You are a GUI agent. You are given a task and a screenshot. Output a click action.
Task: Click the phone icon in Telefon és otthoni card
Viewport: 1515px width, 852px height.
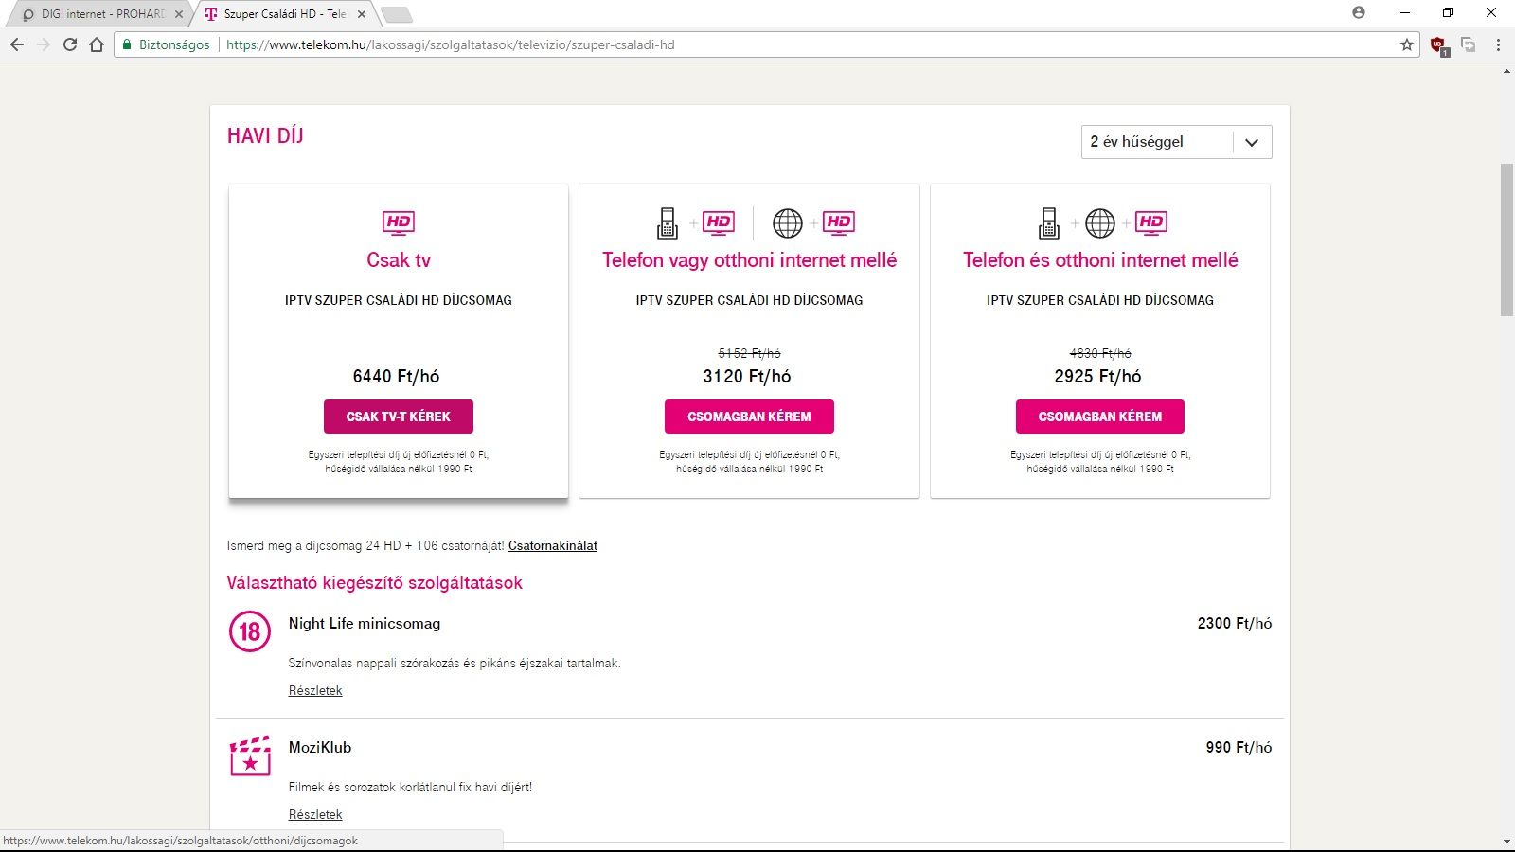[1048, 222]
